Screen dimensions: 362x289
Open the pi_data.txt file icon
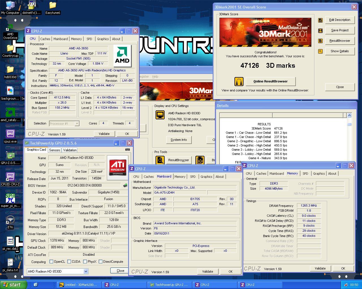[x=10, y=265]
